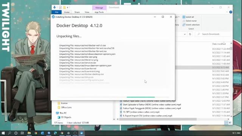
Task: Click the Docker whale icon in installer title bar
Action: point(53,17)
